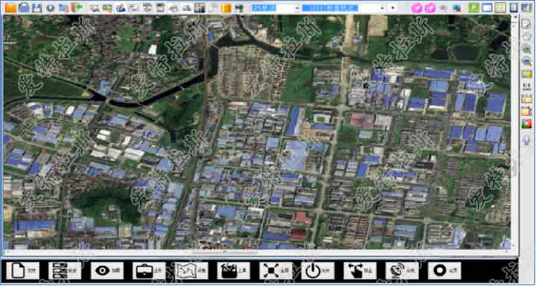Screen dimensions: 536x286
Task: Select the zoom-out magnifier in right sidebar
Action: point(526,61)
